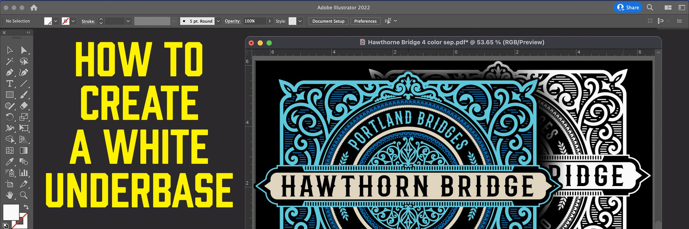
Task: Click the blue Share button
Action: pyautogui.click(x=628, y=8)
